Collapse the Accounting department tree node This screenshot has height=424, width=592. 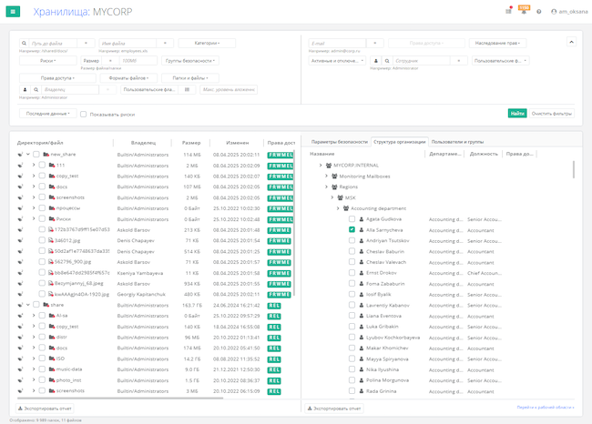(x=336, y=208)
